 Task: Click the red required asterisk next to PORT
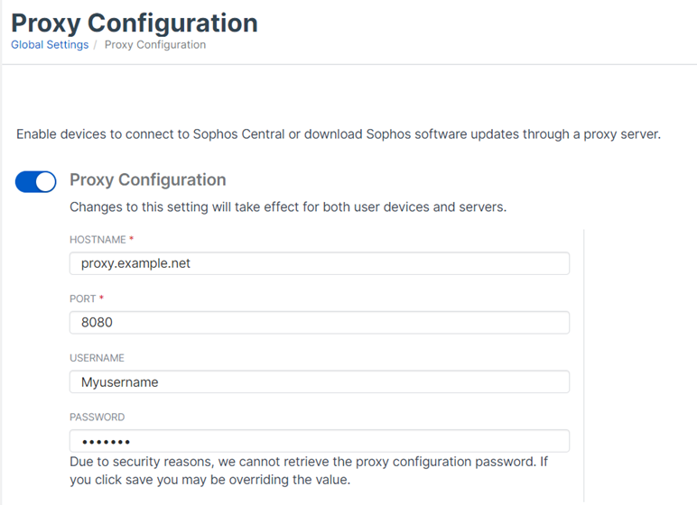coord(101,298)
